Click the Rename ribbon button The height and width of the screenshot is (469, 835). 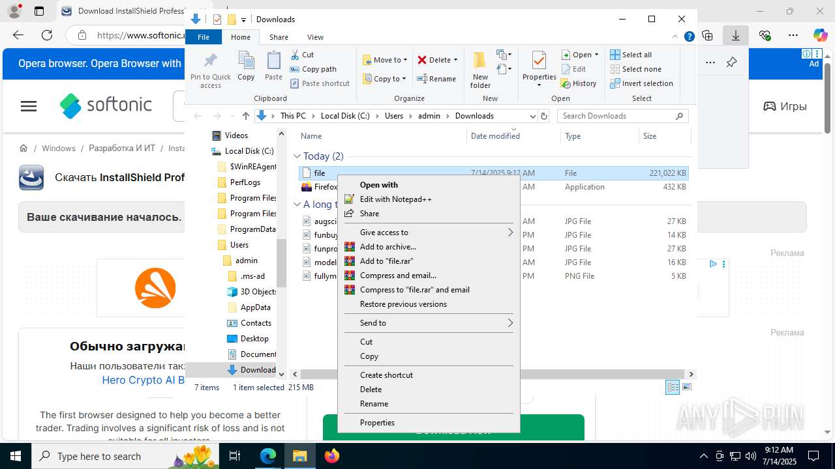[436, 79]
